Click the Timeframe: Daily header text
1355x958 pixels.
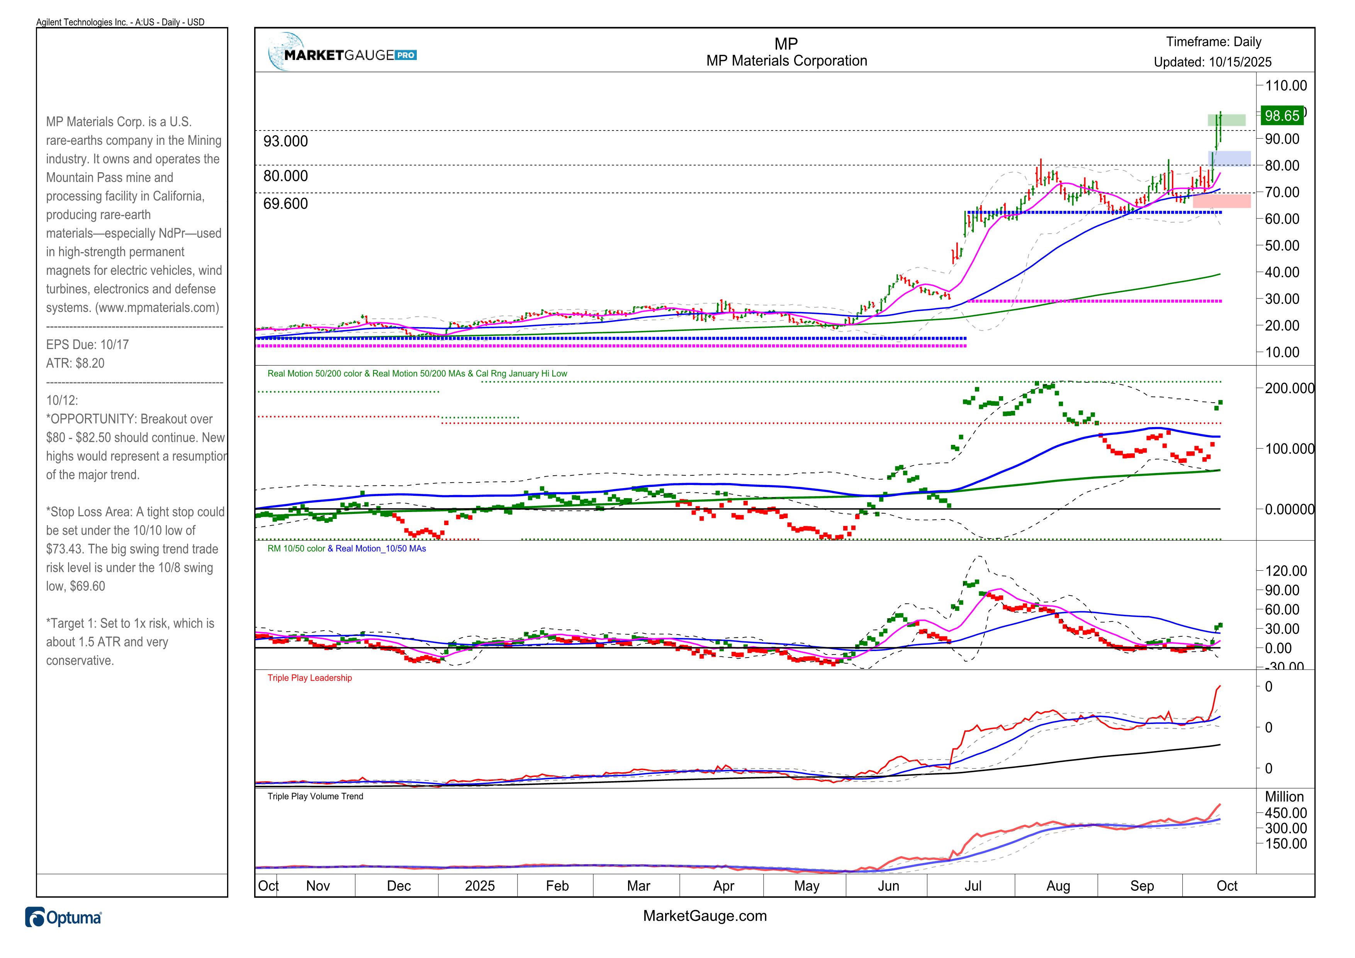click(x=1213, y=42)
